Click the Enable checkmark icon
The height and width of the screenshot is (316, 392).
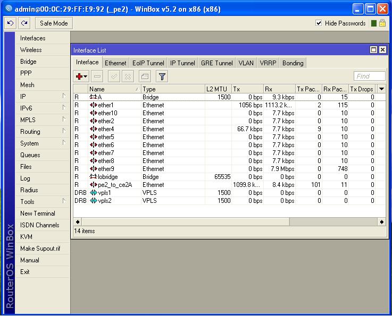[114, 76]
